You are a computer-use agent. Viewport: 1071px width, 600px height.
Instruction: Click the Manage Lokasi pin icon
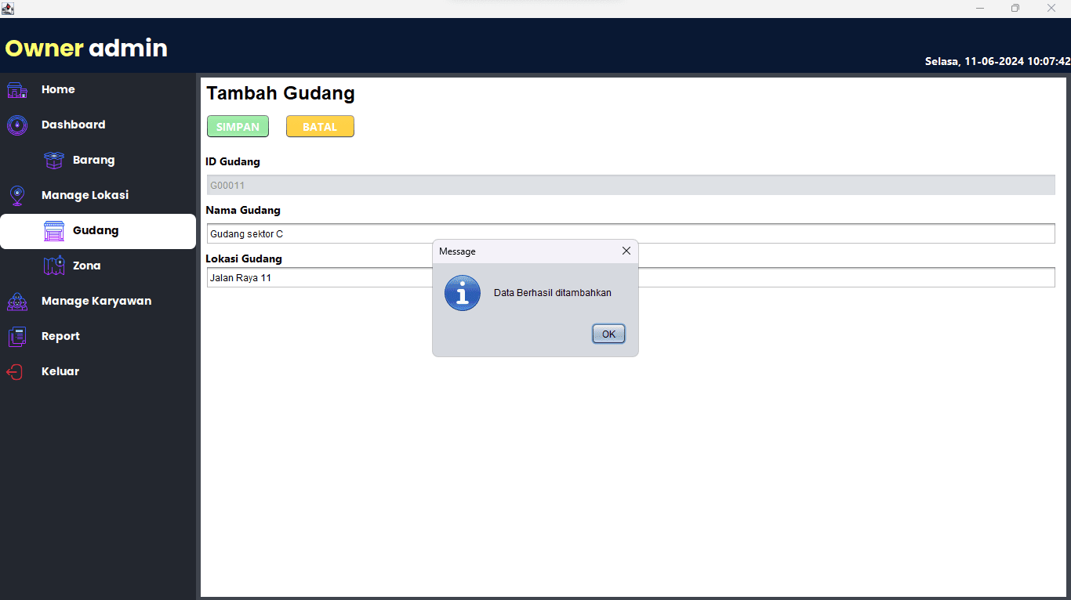[17, 196]
